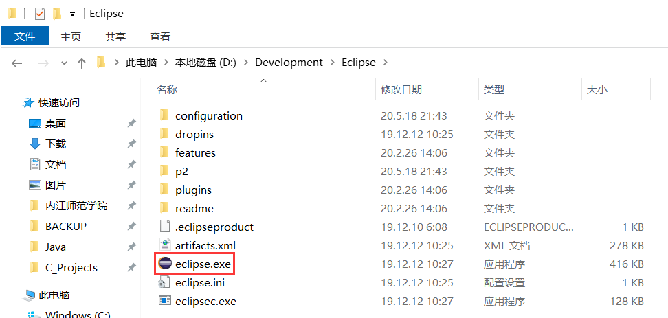
Task: Click the Back navigation arrow
Action: pyautogui.click(x=16, y=63)
